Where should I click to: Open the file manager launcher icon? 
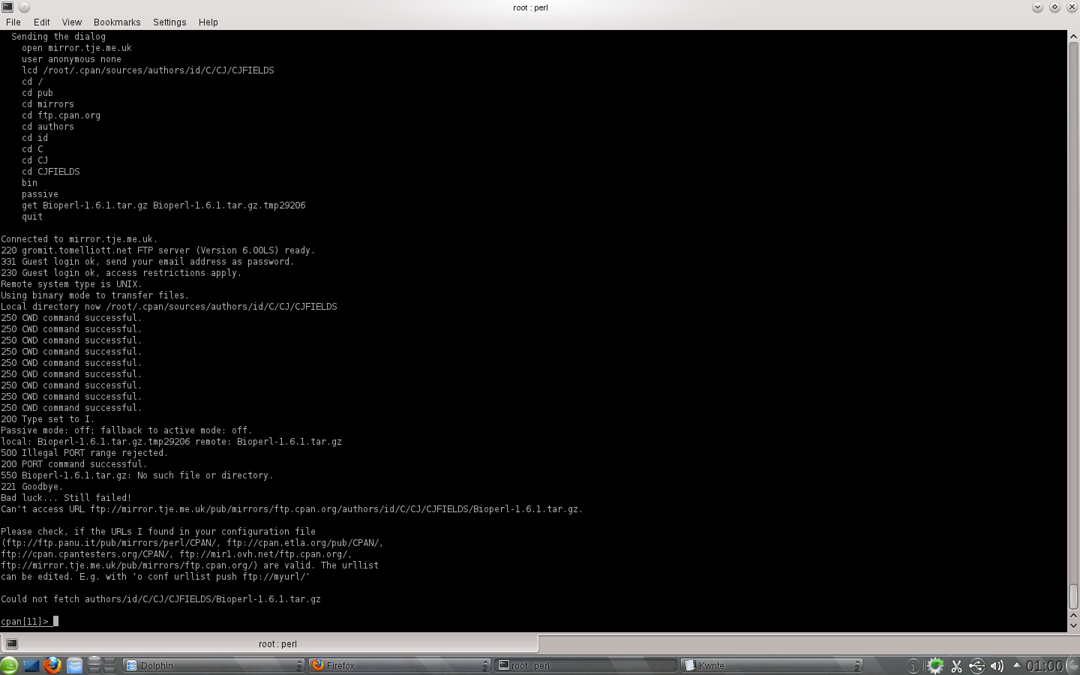click(x=74, y=665)
